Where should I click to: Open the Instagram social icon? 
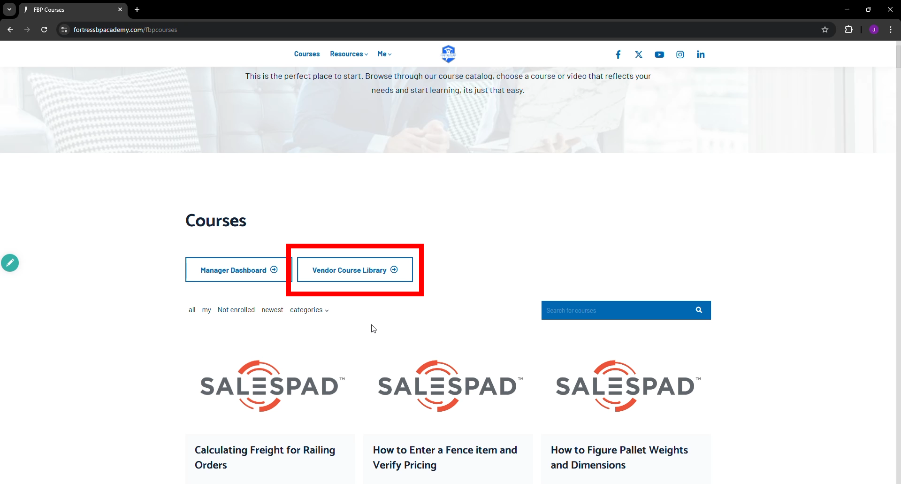pos(680,54)
